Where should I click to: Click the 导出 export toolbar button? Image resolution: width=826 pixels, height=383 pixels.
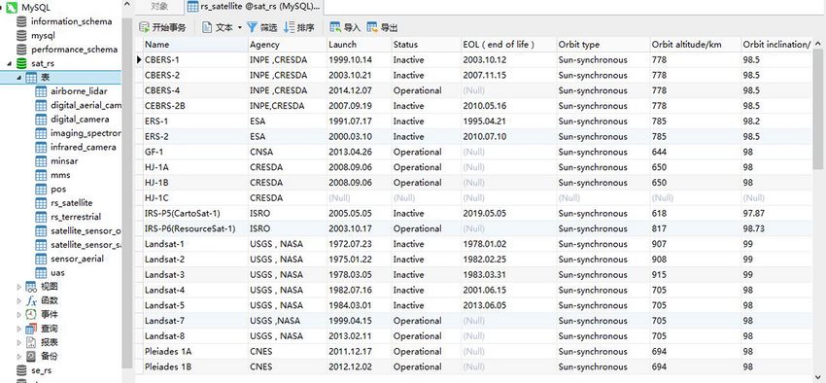(382, 27)
